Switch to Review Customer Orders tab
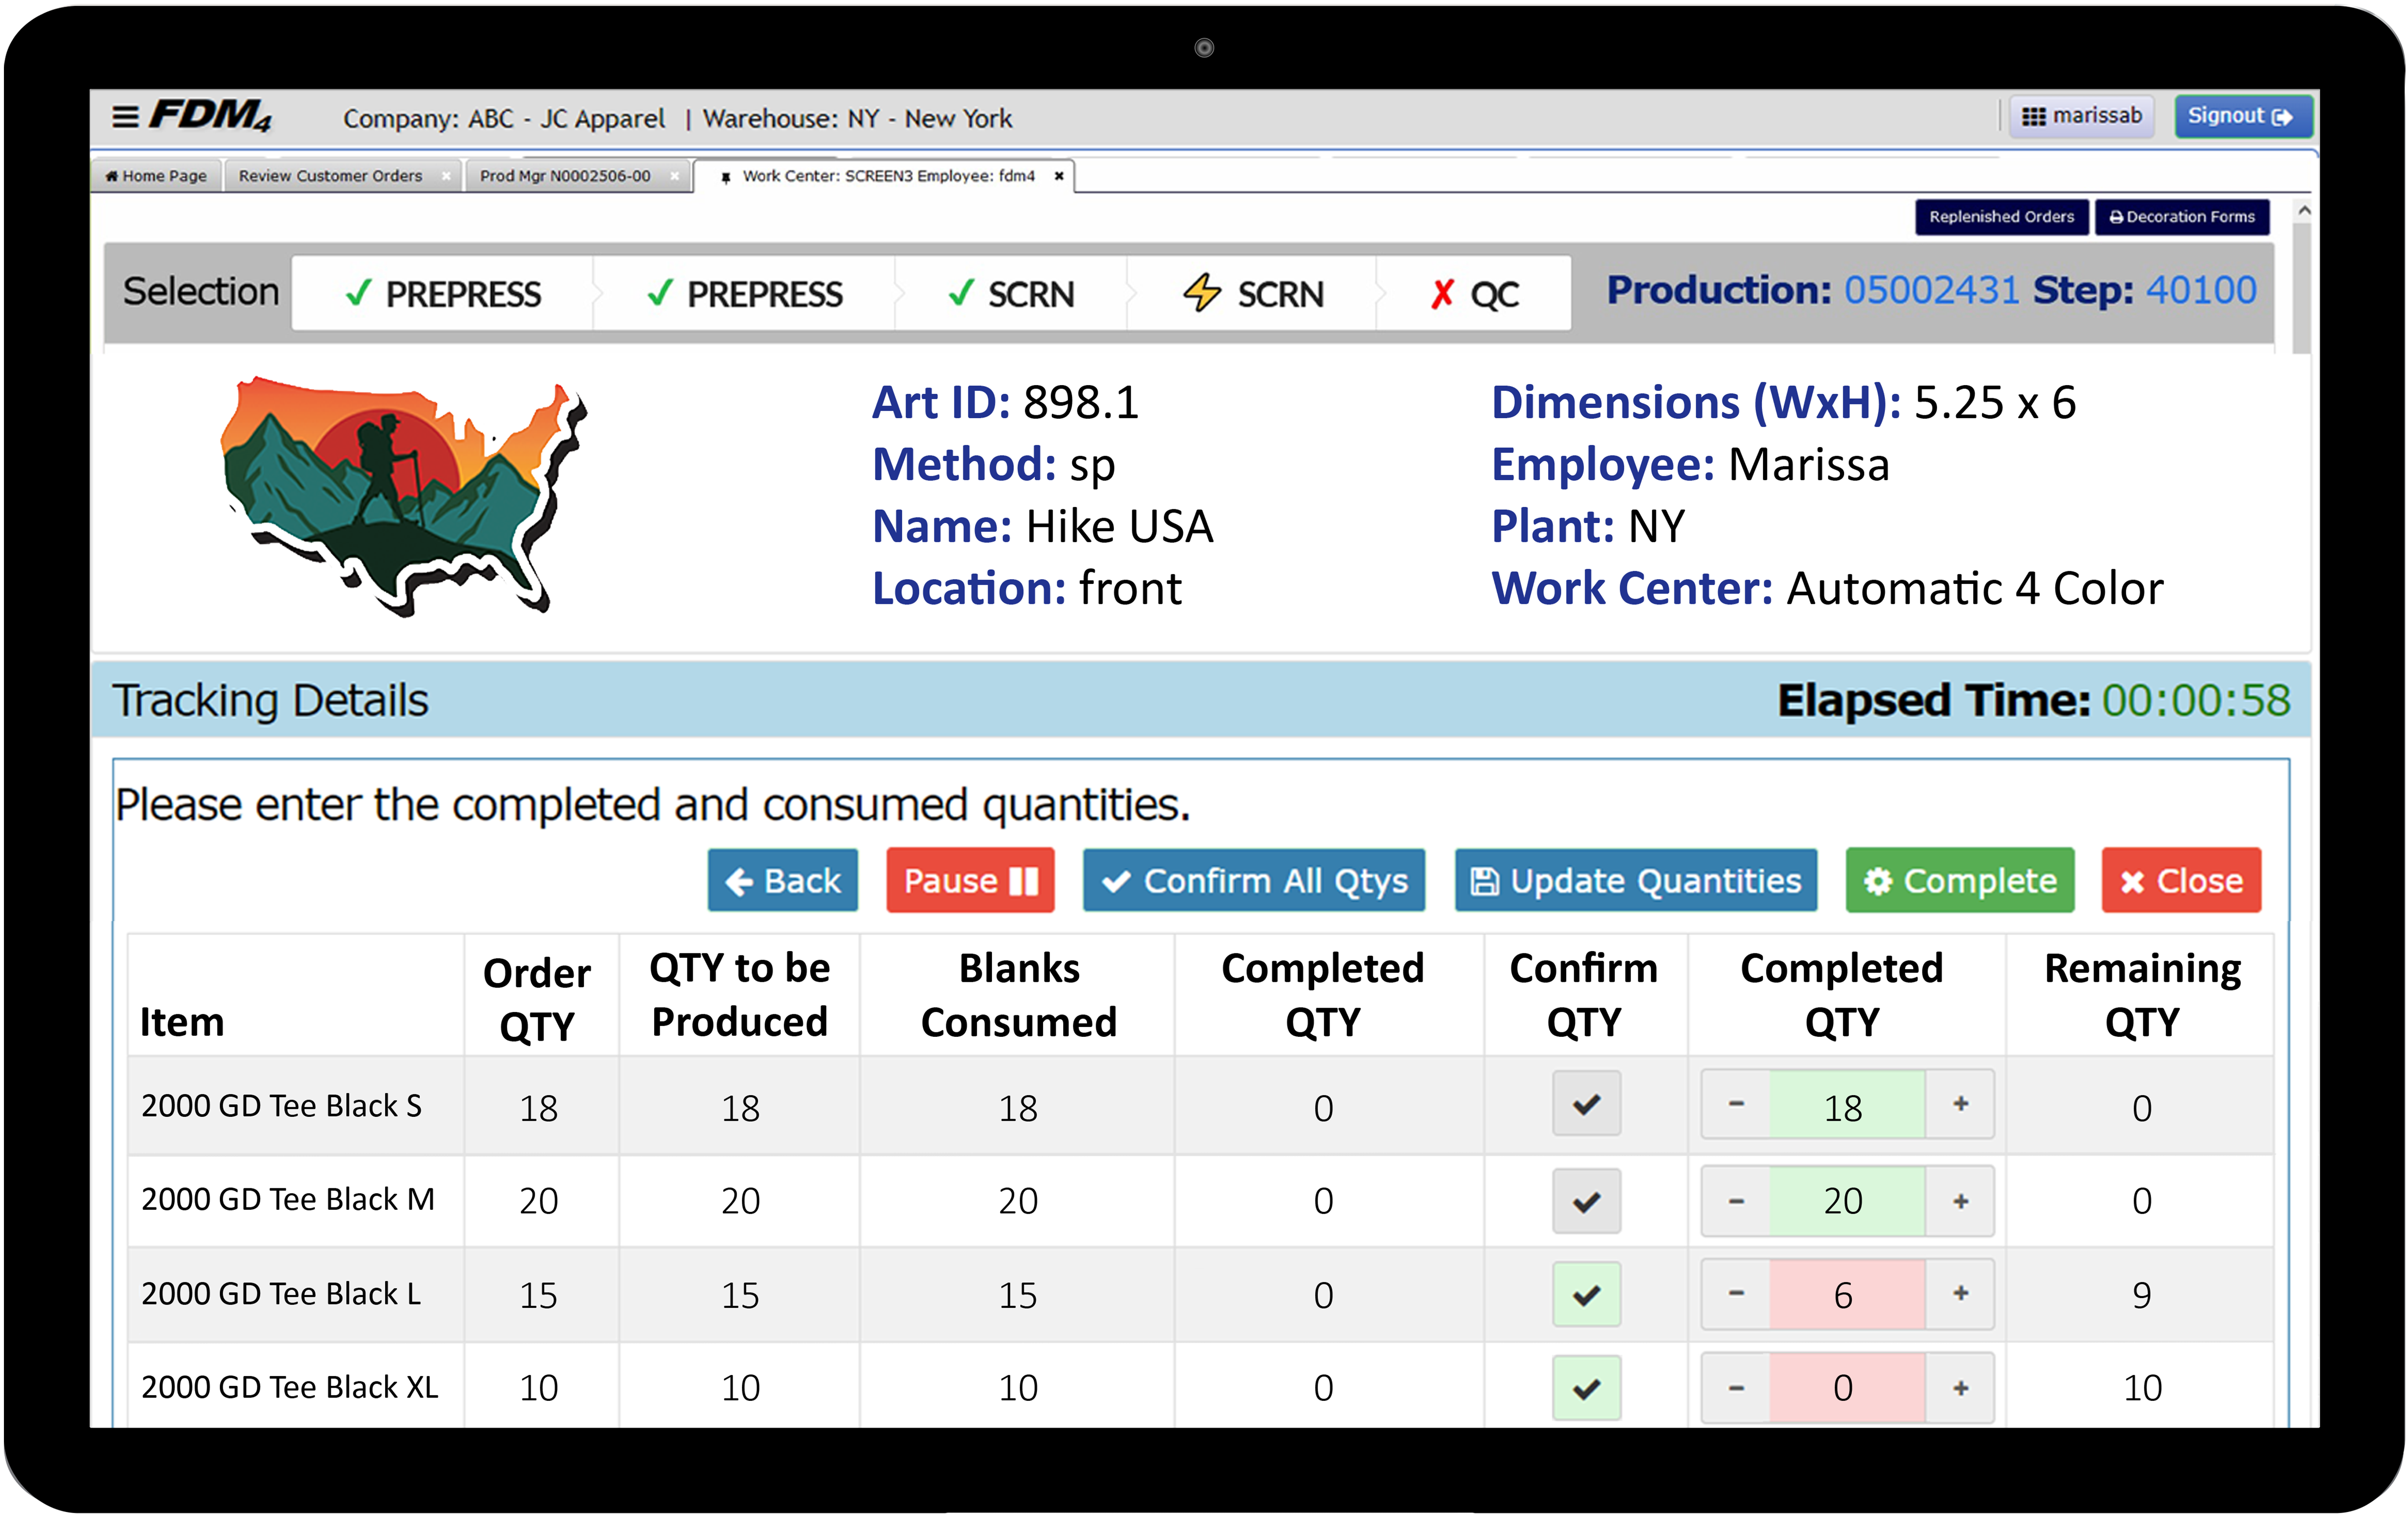Viewport: 2408px width, 1514px height. 330,176
